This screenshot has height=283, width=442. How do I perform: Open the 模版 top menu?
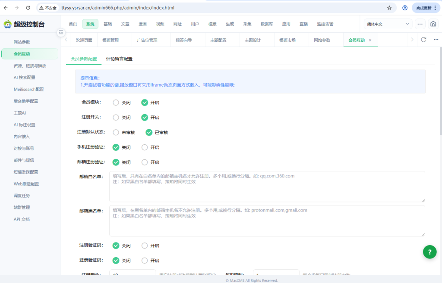[212, 24]
